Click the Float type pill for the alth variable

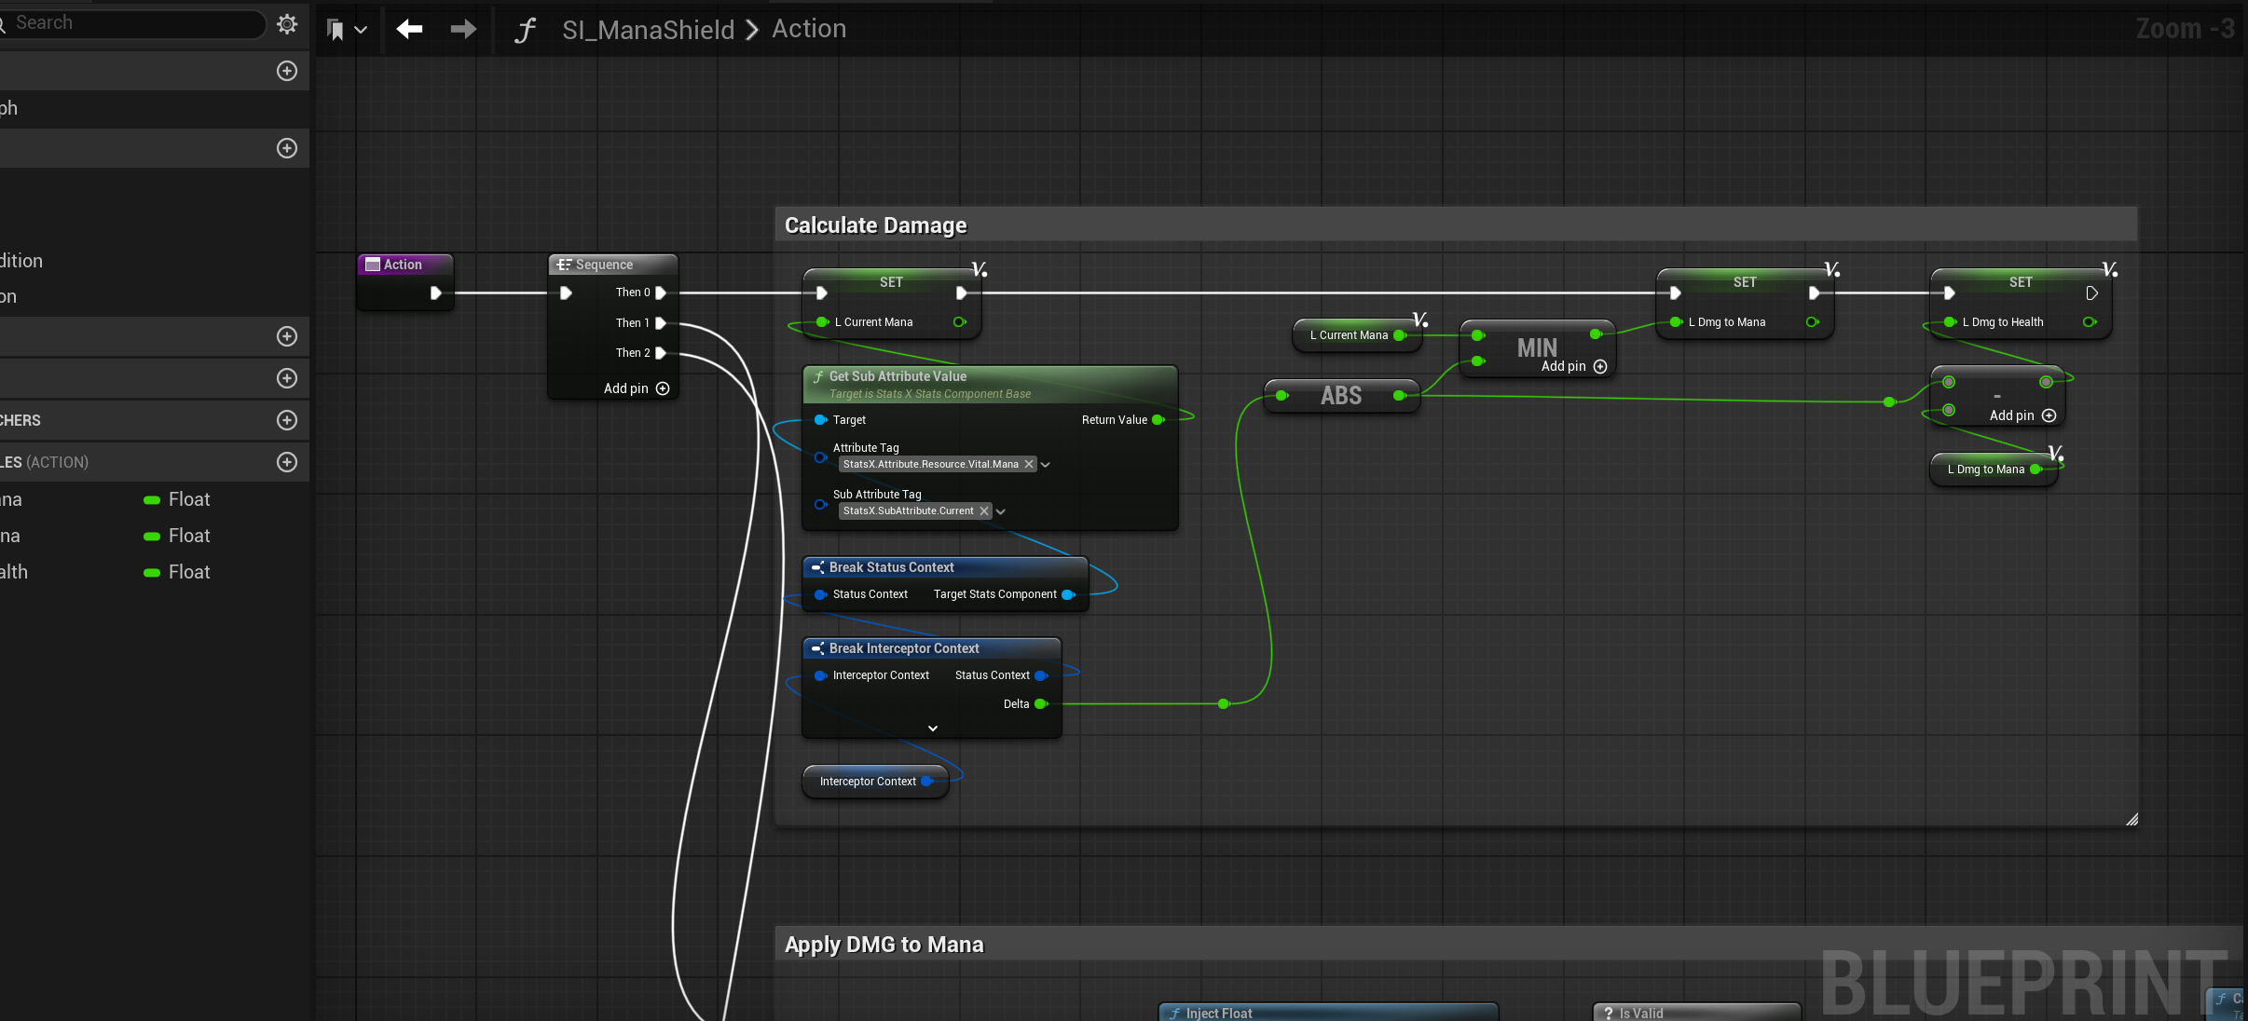click(x=152, y=573)
